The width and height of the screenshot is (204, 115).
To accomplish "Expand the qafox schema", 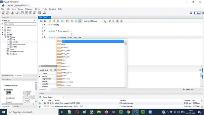I will [3, 27].
